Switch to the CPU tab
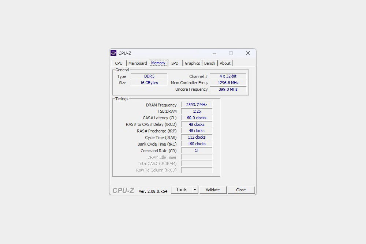 point(119,63)
